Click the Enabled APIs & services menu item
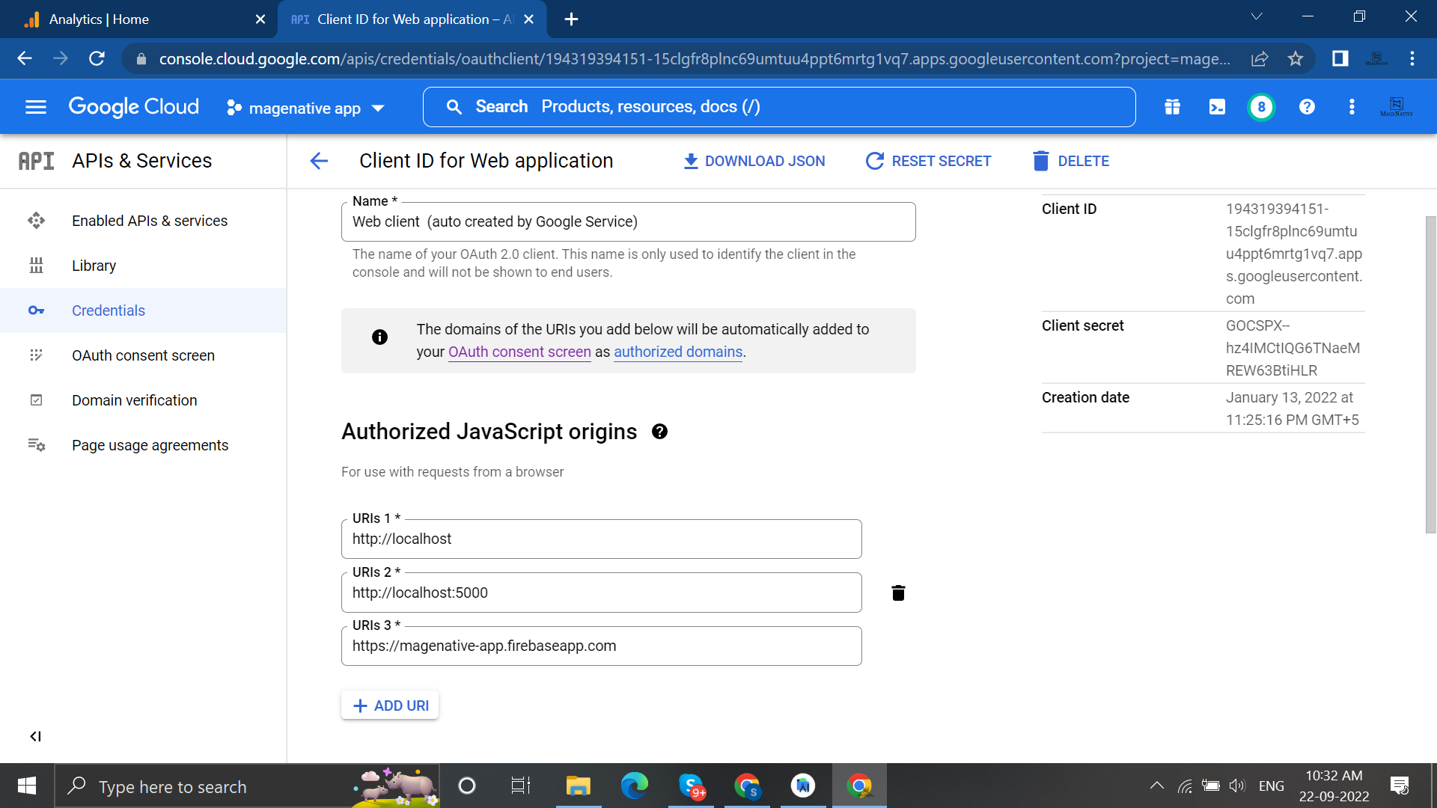The height and width of the screenshot is (808, 1437). 150,220
